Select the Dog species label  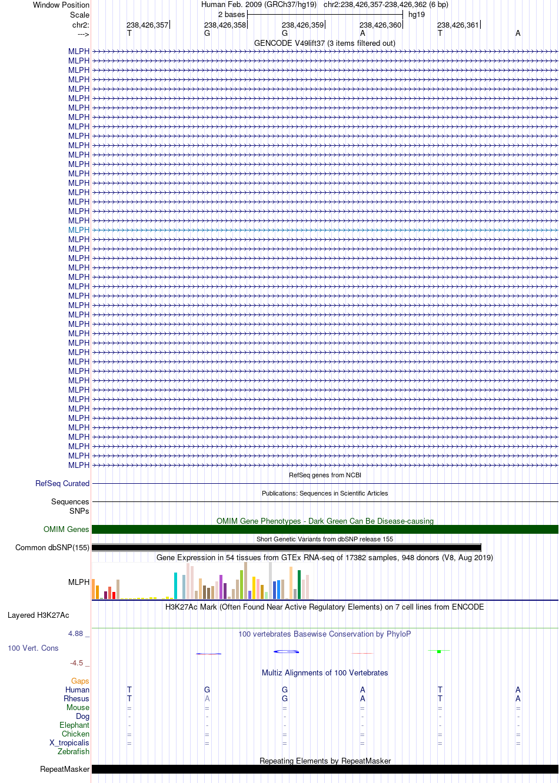(x=82, y=716)
